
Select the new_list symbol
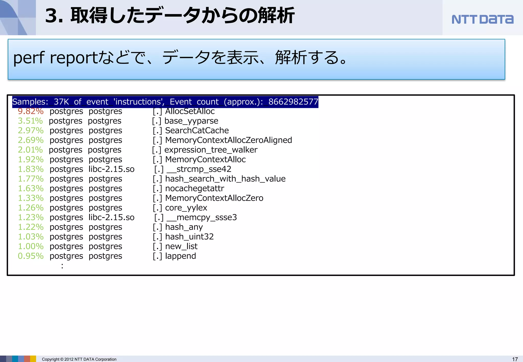coord(181,246)
